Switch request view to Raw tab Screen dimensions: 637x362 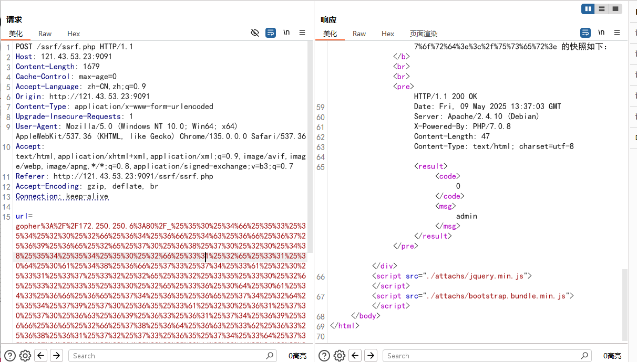tap(45, 34)
